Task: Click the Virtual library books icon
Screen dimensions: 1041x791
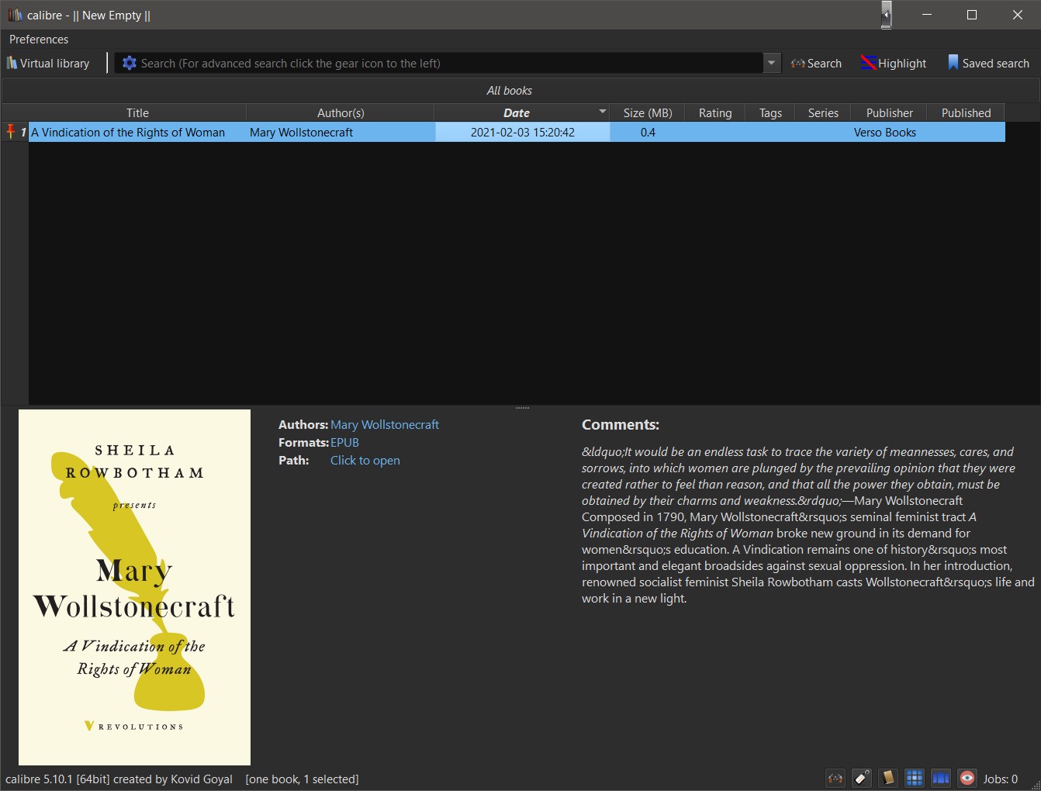Action: 12,64
